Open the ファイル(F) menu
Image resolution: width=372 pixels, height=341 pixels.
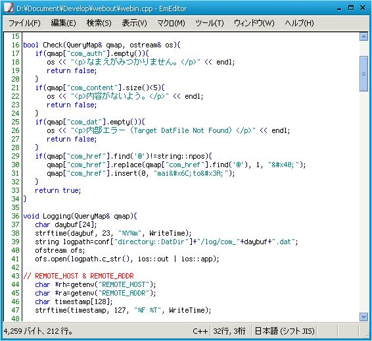point(24,23)
